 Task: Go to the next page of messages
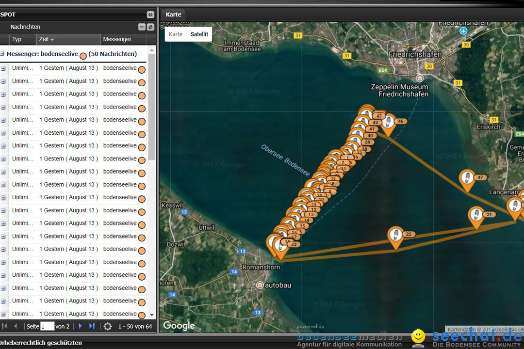tap(80, 326)
